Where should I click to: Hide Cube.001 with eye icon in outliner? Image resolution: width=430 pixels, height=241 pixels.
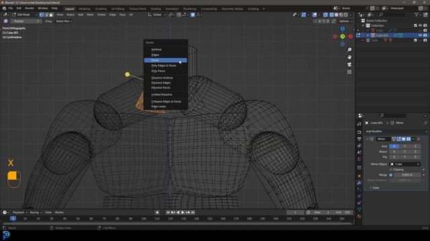point(420,35)
